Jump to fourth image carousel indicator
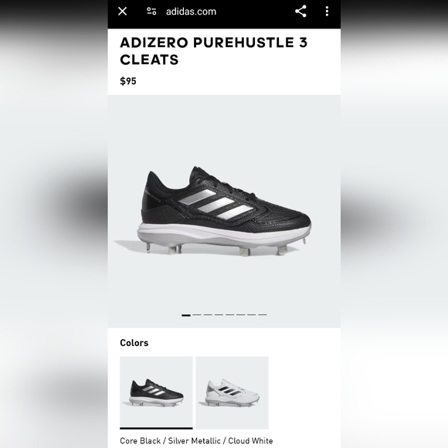 (x=219, y=315)
